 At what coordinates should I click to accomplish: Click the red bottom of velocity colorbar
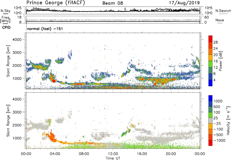[210, 143]
